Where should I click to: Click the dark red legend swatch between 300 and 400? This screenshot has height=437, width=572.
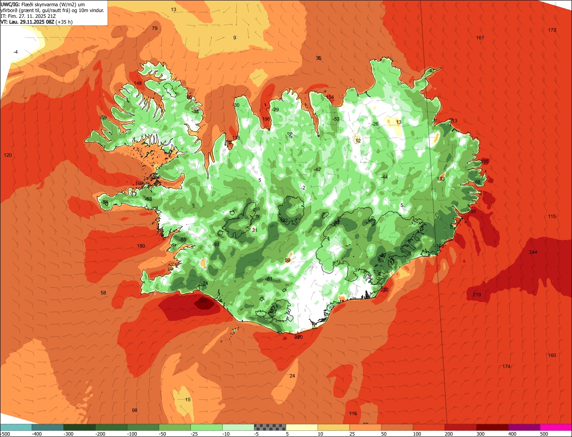492,427
